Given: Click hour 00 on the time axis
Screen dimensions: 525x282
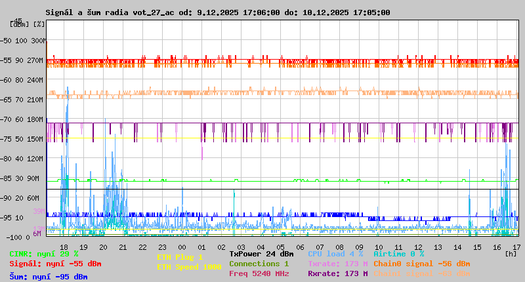Looking at the screenshot, I should coord(182,247).
